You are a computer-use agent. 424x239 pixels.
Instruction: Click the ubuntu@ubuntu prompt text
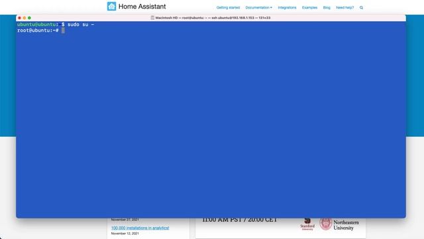pos(36,25)
